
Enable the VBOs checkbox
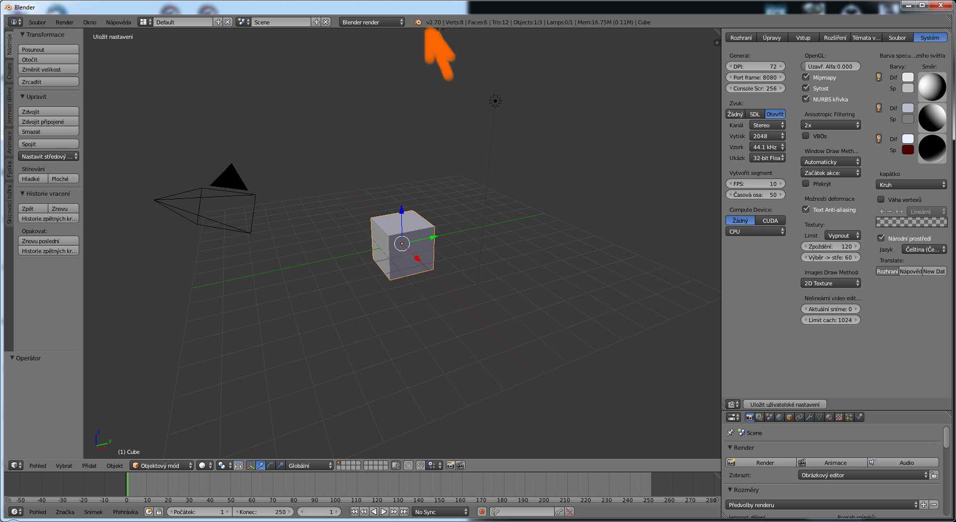[806, 136]
